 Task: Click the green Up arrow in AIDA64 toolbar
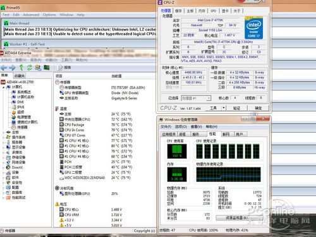tap(21, 68)
